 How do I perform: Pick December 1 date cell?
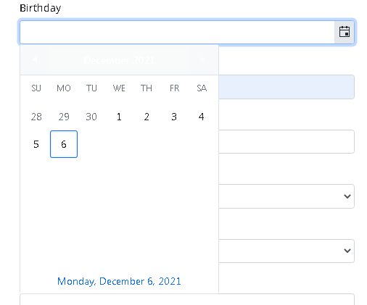[x=119, y=117]
